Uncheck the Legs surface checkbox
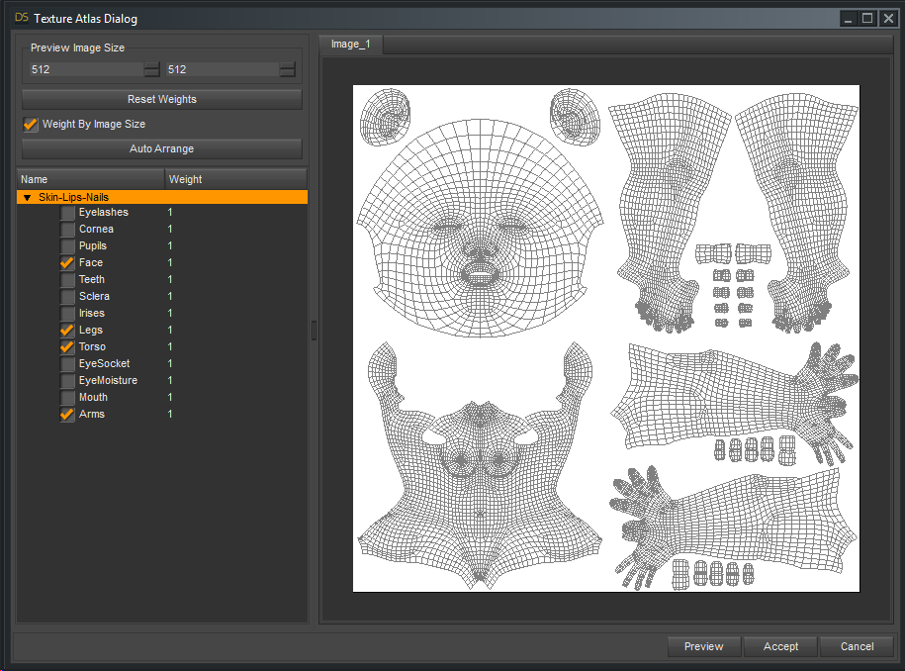This screenshot has width=905, height=671. click(67, 330)
